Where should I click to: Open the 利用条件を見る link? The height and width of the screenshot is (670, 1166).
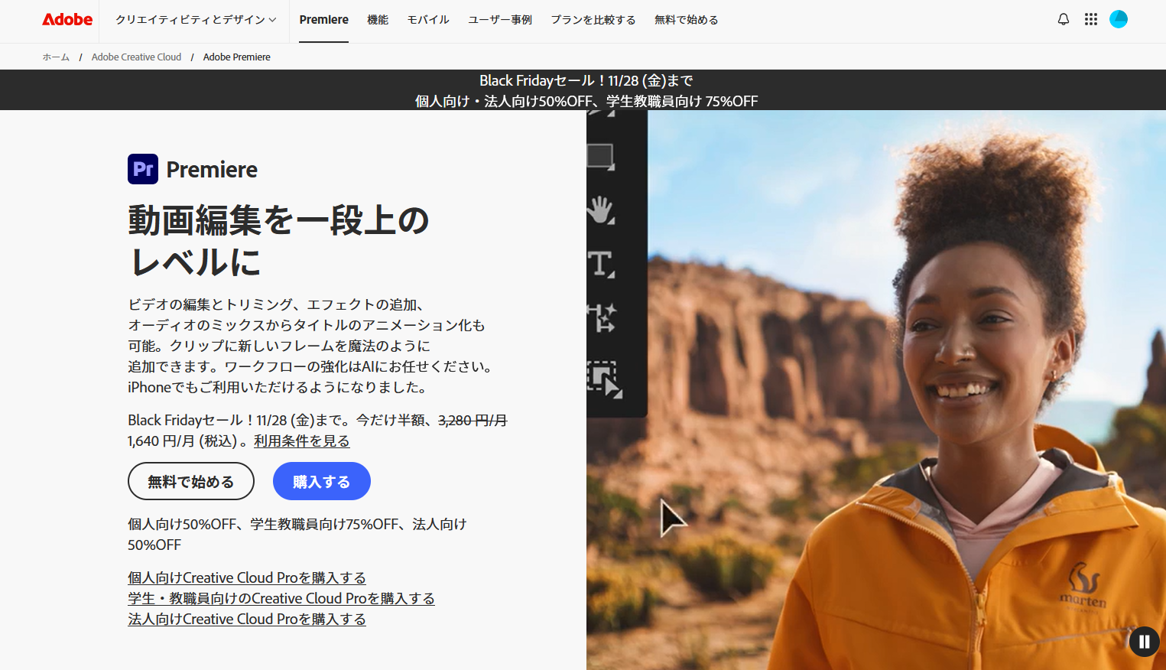(x=301, y=441)
